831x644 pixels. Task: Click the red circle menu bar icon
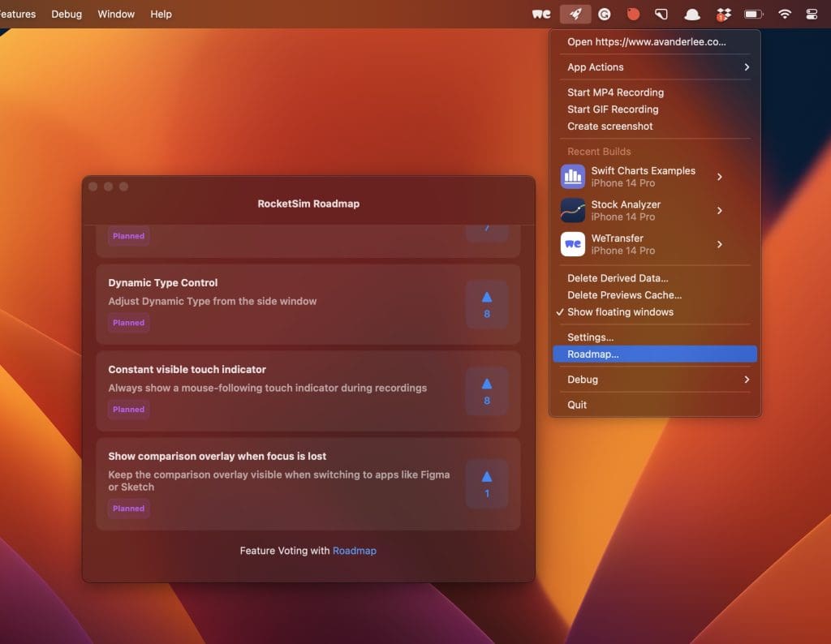click(x=633, y=15)
